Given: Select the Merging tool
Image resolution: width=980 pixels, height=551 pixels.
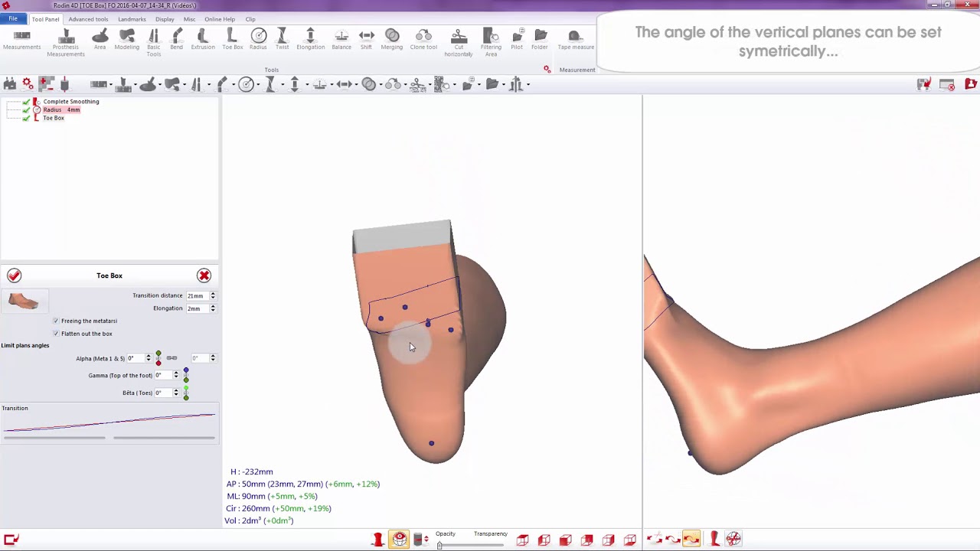Looking at the screenshot, I should point(392,41).
